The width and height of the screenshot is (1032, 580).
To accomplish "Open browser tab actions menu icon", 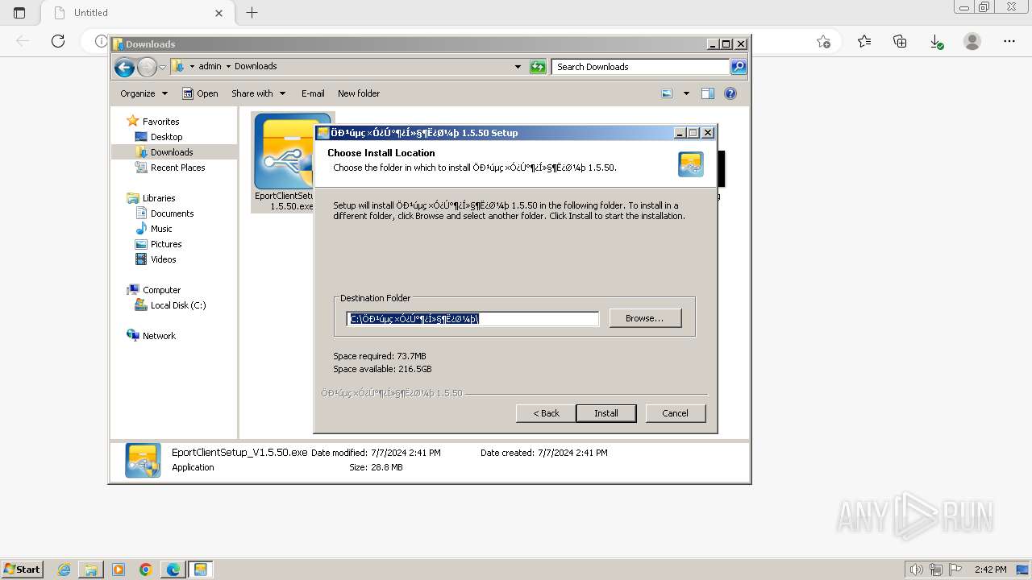I will (x=19, y=13).
